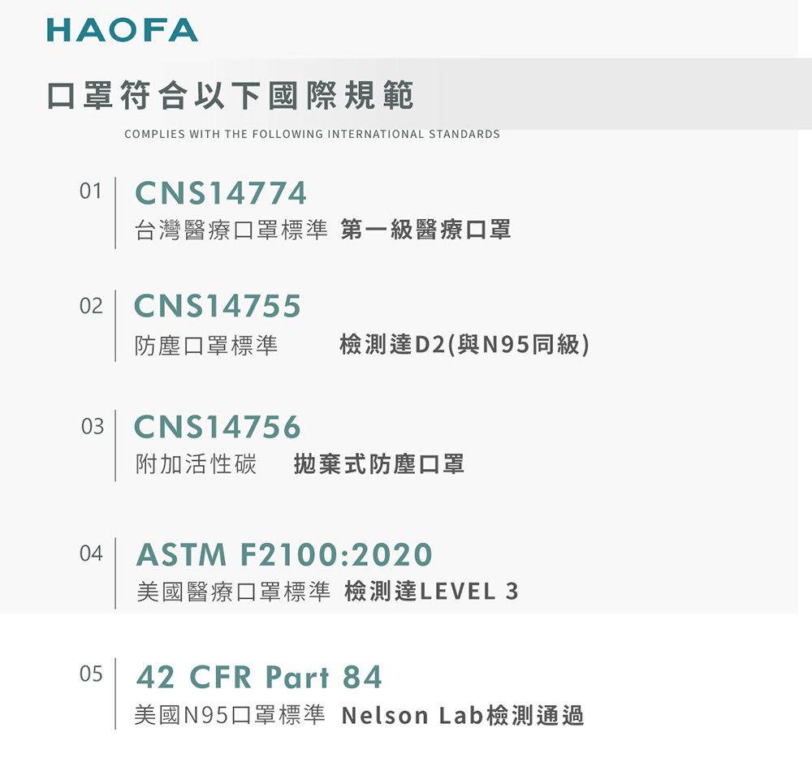Image resolution: width=812 pixels, height=758 pixels.
Task: Click the English subtitle about international standards
Action: pyautogui.click(x=312, y=134)
